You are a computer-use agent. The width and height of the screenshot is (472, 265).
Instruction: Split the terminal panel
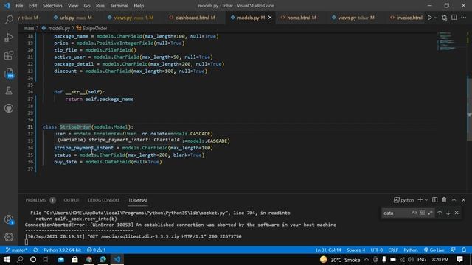434,200
